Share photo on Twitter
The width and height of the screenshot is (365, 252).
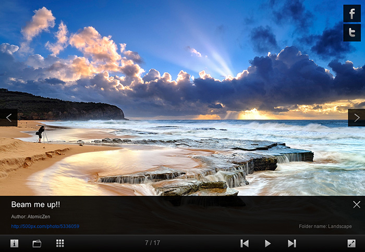coord(352,33)
